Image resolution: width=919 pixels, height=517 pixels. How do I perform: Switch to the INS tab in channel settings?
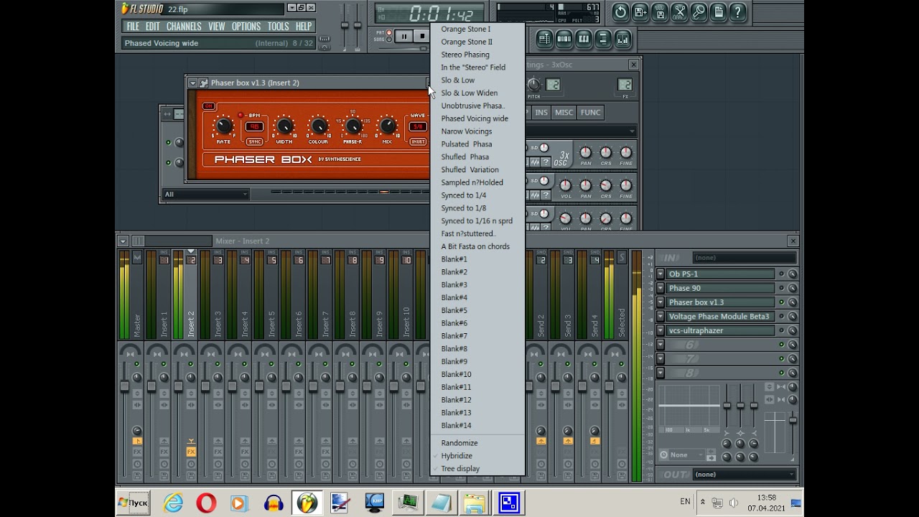click(541, 113)
